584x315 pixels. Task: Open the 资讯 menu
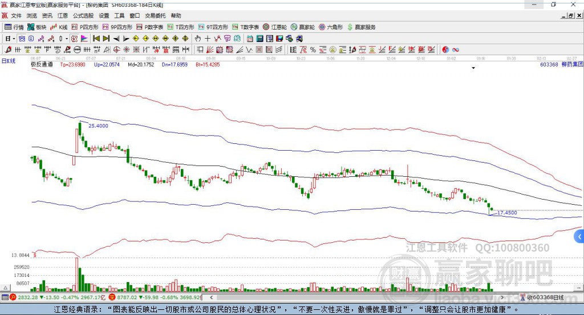[47, 15]
